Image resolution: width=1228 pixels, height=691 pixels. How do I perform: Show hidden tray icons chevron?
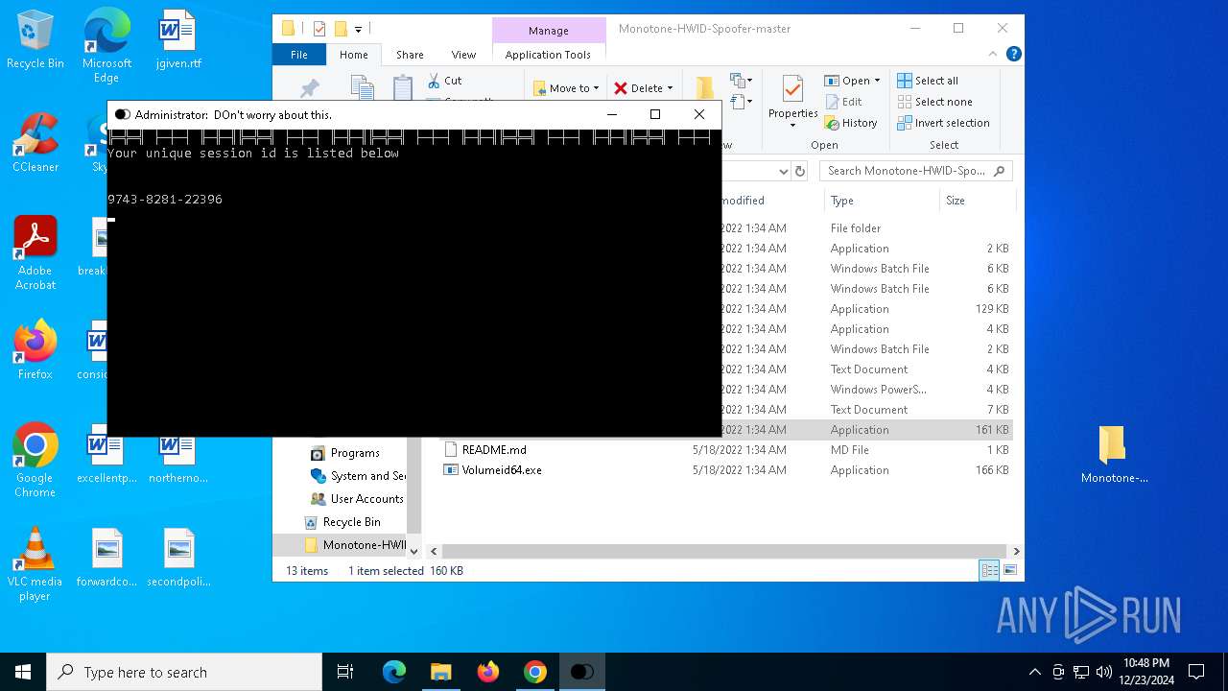[x=1034, y=672]
